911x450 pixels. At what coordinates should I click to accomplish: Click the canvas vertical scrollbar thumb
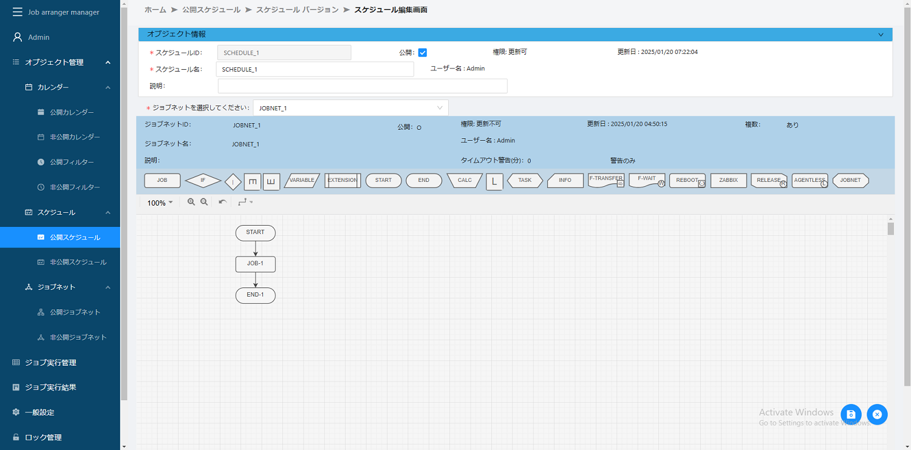click(890, 228)
